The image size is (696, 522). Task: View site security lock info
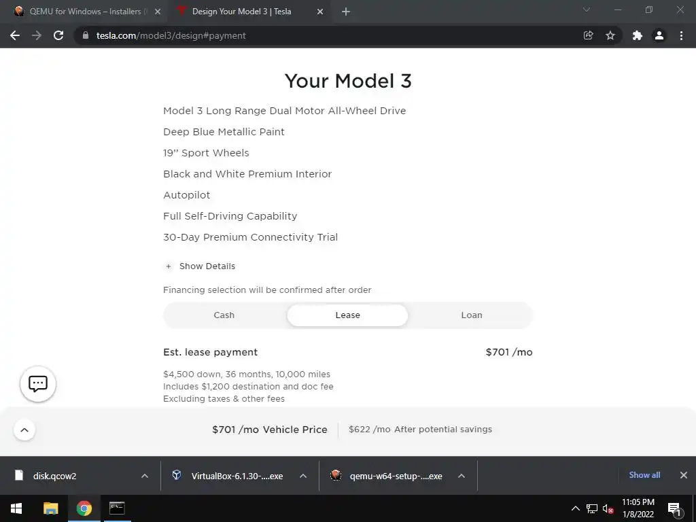(86, 35)
